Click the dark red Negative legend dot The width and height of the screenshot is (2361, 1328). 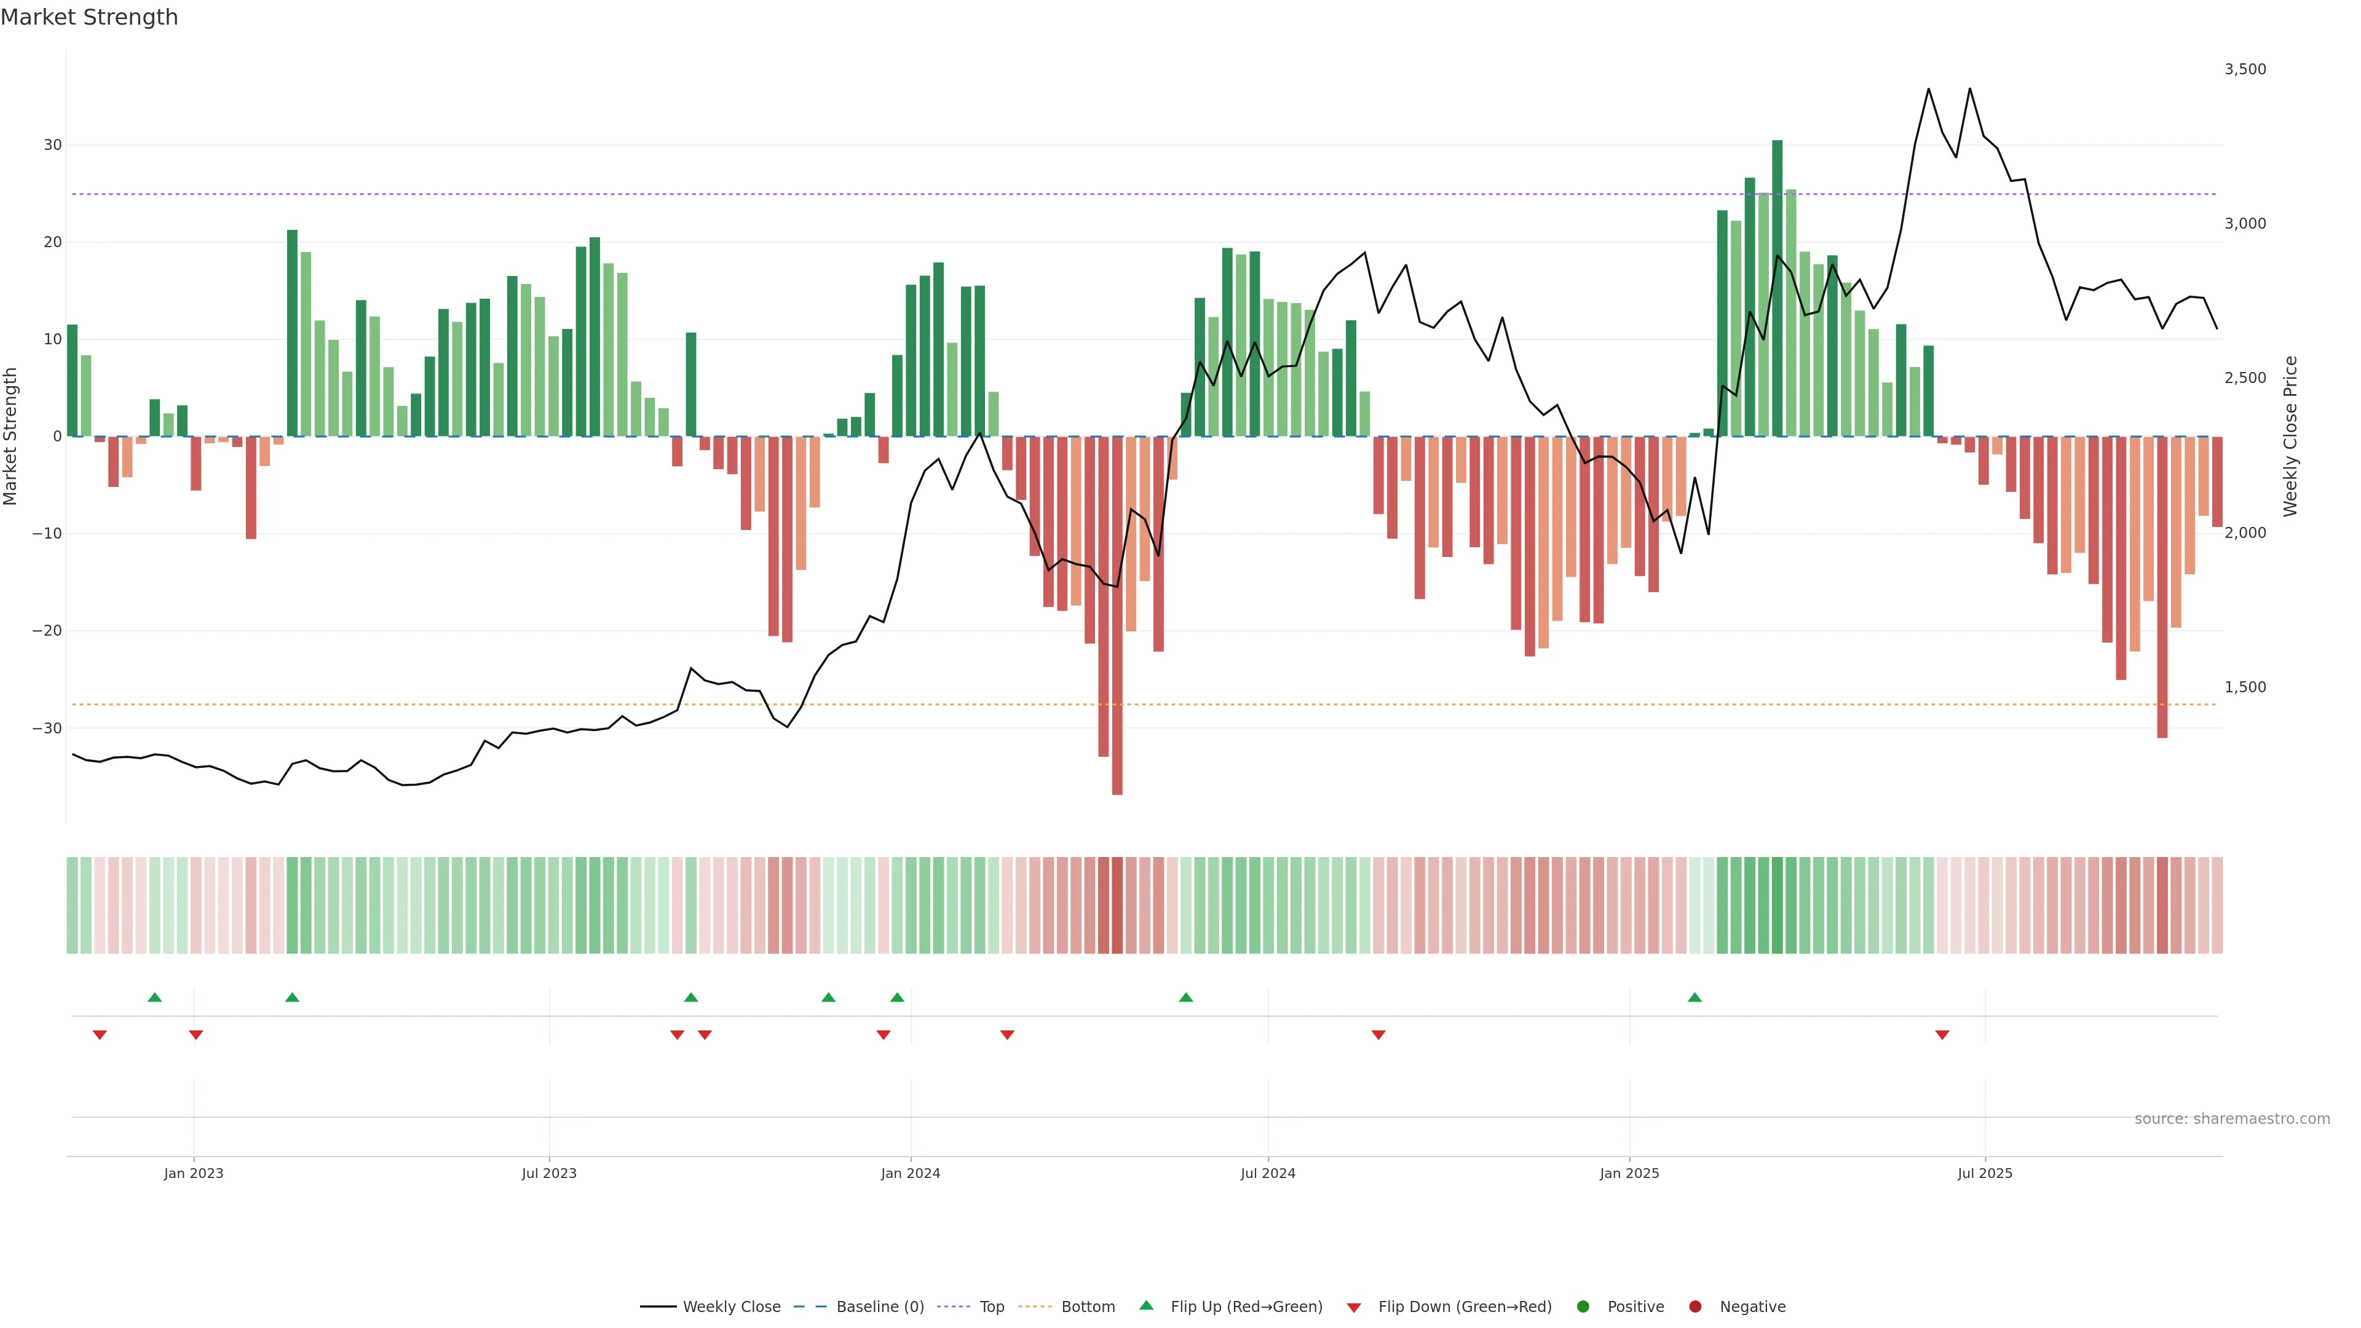(1695, 1307)
